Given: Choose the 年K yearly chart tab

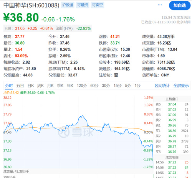Looking at the screenshot, I should click(x=70, y=86).
